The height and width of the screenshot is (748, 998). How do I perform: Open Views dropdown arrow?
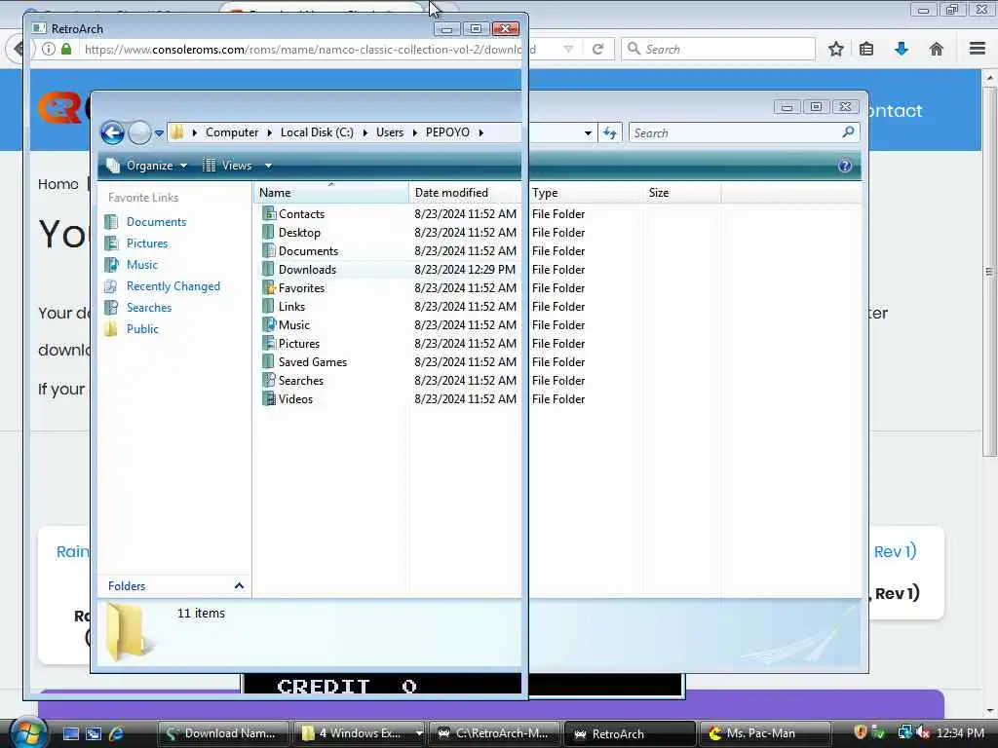(268, 166)
